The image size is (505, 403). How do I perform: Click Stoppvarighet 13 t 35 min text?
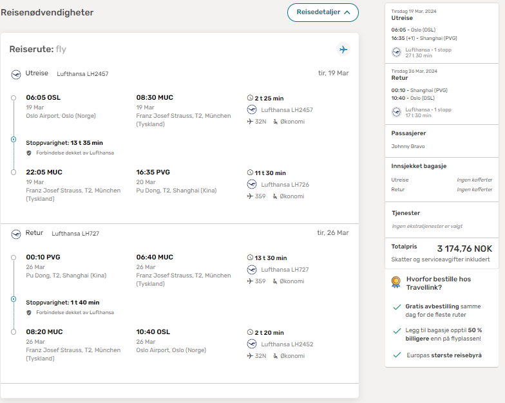[64, 143]
